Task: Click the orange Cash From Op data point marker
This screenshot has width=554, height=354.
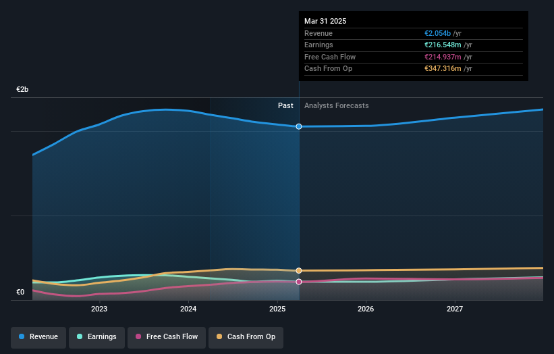Action: pos(299,270)
